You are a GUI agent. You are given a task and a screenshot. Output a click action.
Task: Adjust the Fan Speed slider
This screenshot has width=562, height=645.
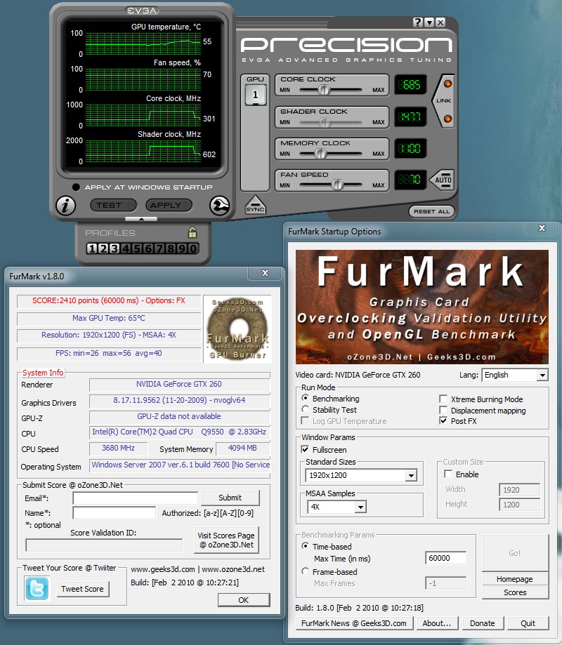pos(337,185)
